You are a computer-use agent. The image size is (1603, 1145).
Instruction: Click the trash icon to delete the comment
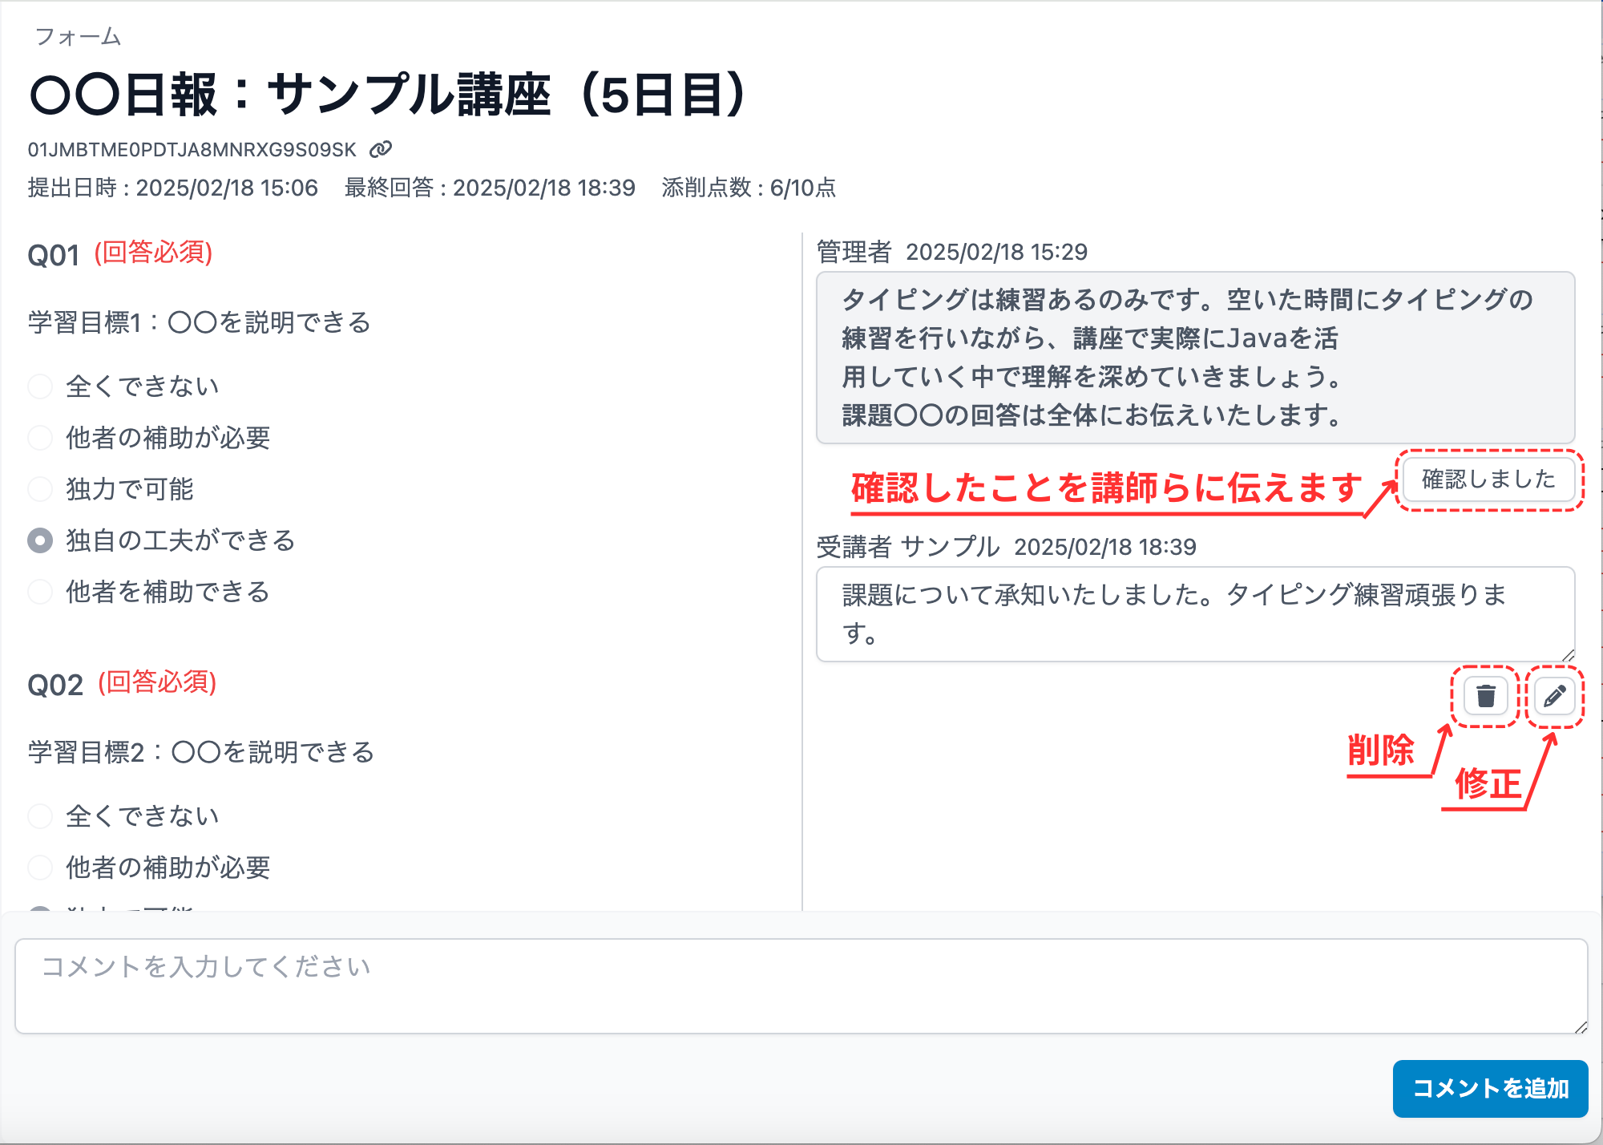pyautogui.click(x=1484, y=696)
